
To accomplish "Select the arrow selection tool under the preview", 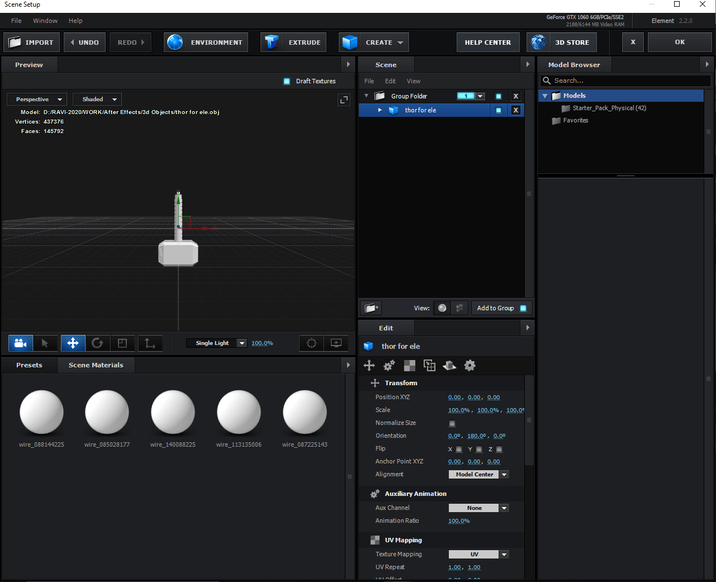I will tap(45, 343).
